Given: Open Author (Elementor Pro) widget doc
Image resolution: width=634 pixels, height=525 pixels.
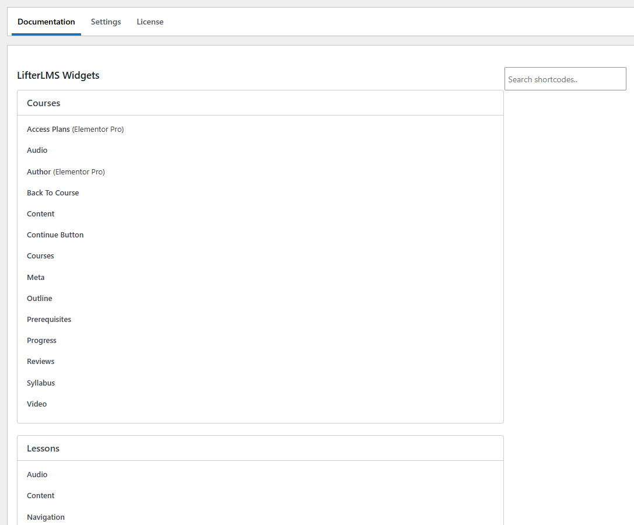Looking at the screenshot, I should 66,172.
